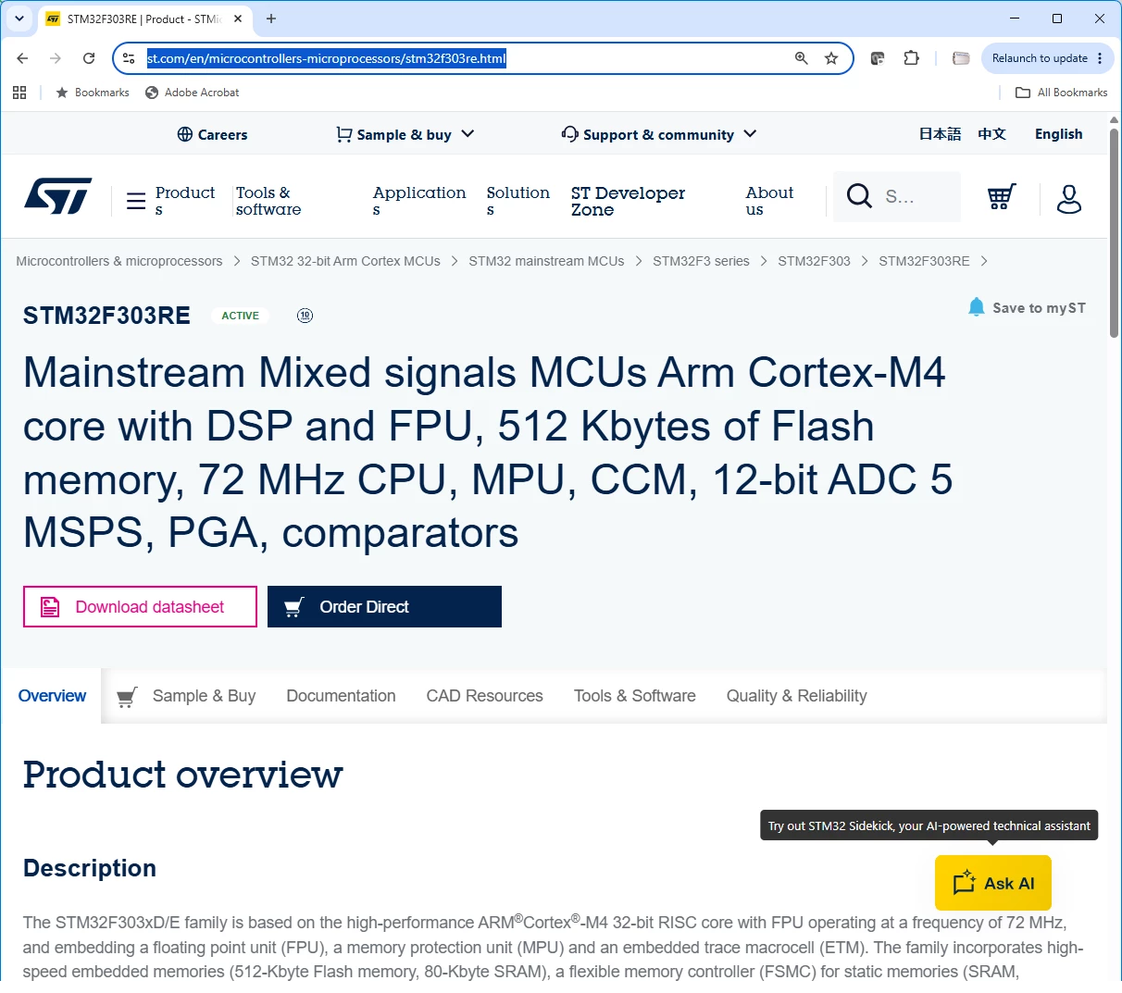Open the About us menu
The image size is (1122, 993).
769,201
